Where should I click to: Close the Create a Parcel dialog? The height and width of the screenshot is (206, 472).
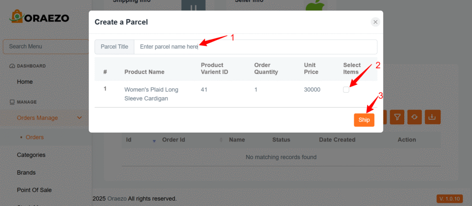tap(375, 22)
